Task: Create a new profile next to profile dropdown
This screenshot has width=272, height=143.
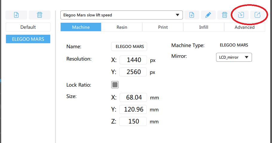Action: click(192, 15)
